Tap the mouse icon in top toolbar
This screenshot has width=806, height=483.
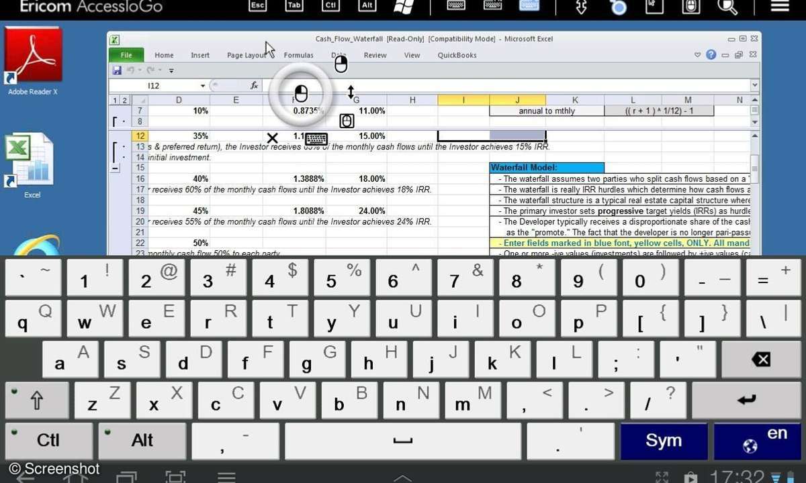tap(691, 6)
